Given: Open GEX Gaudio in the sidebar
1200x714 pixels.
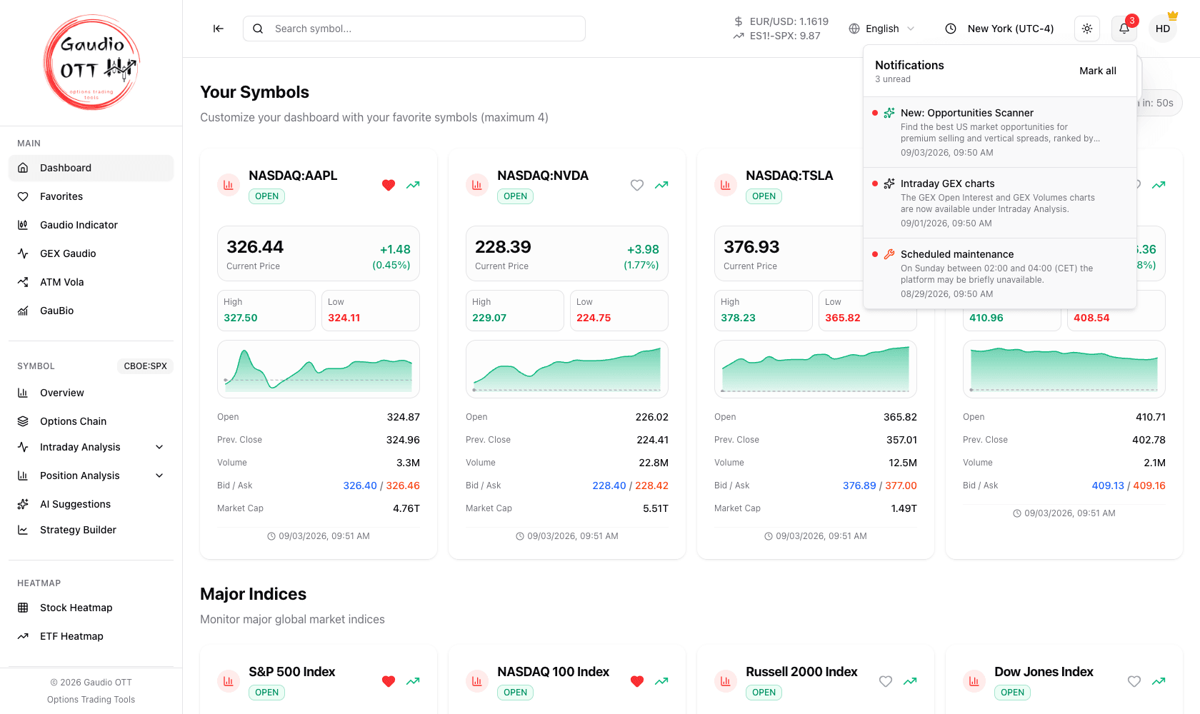Looking at the screenshot, I should click(91, 253).
